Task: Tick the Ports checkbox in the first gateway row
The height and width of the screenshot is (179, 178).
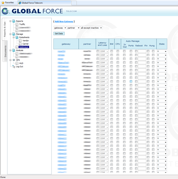Action: tap(131, 51)
